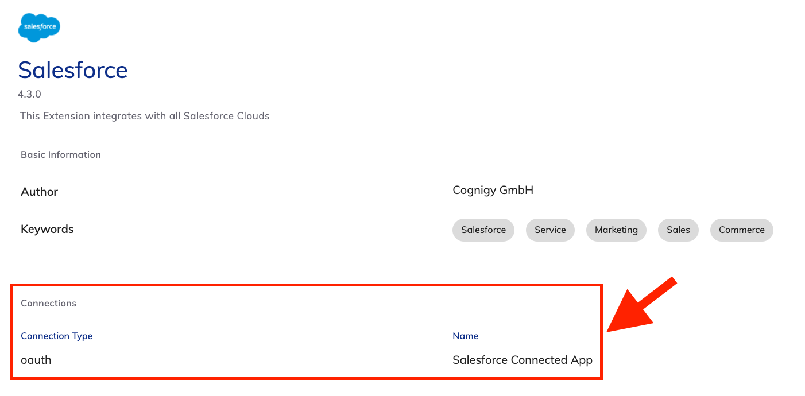
Task: Click the Name column header
Action: (x=466, y=336)
